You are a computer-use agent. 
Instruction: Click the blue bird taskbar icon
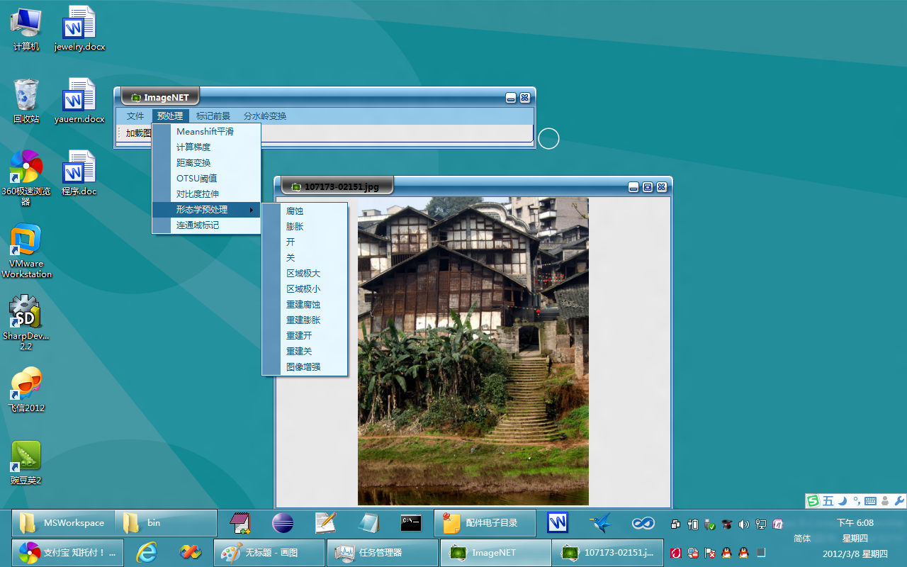[x=600, y=523]
